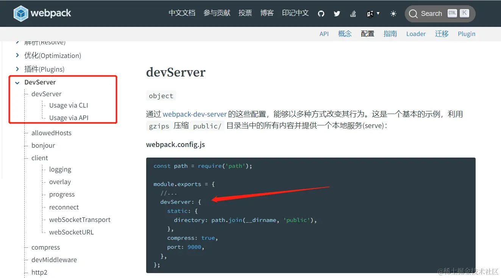Jump to reconnect under client

pyautogui.click(x=64, y=207)
